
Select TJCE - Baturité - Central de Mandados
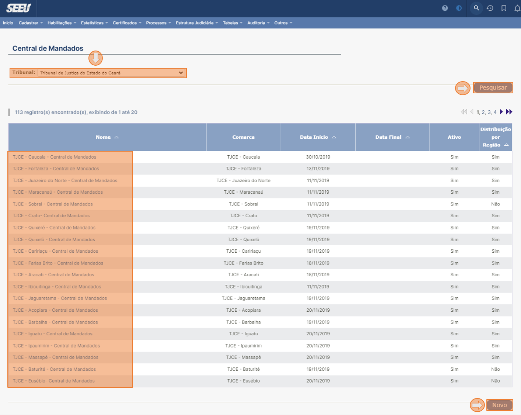[54, 369]
